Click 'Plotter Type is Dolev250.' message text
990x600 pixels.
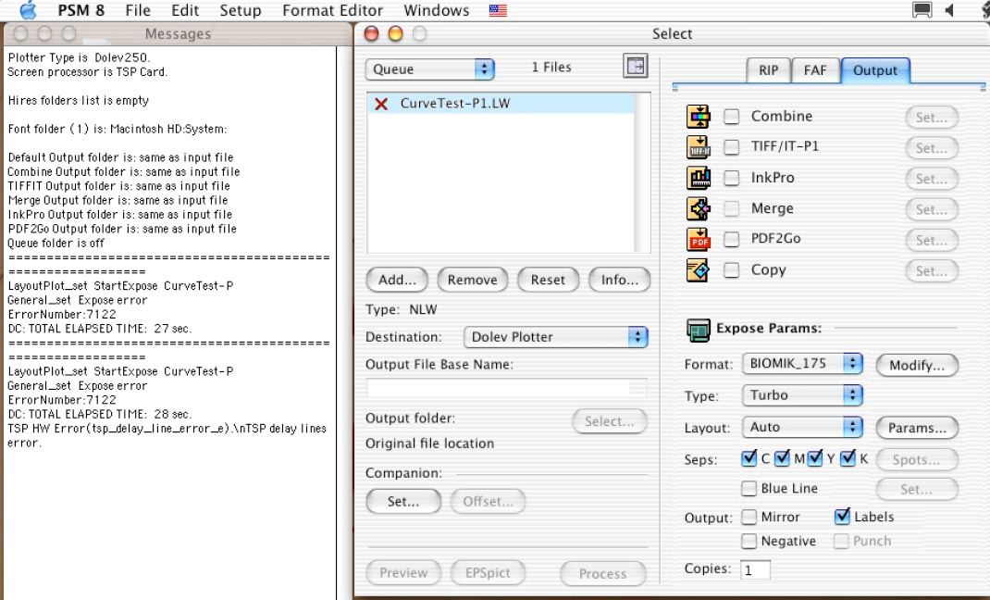[79, 57]
